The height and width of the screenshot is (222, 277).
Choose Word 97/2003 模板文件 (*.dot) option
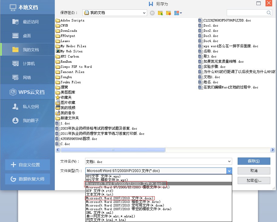159,187
